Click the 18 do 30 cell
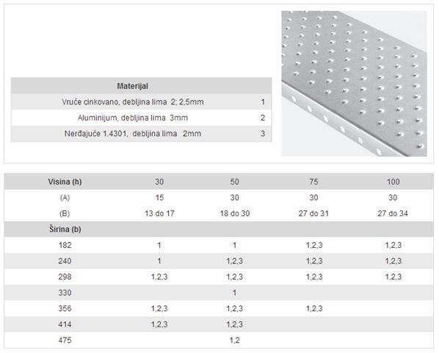 pos(235,213)
